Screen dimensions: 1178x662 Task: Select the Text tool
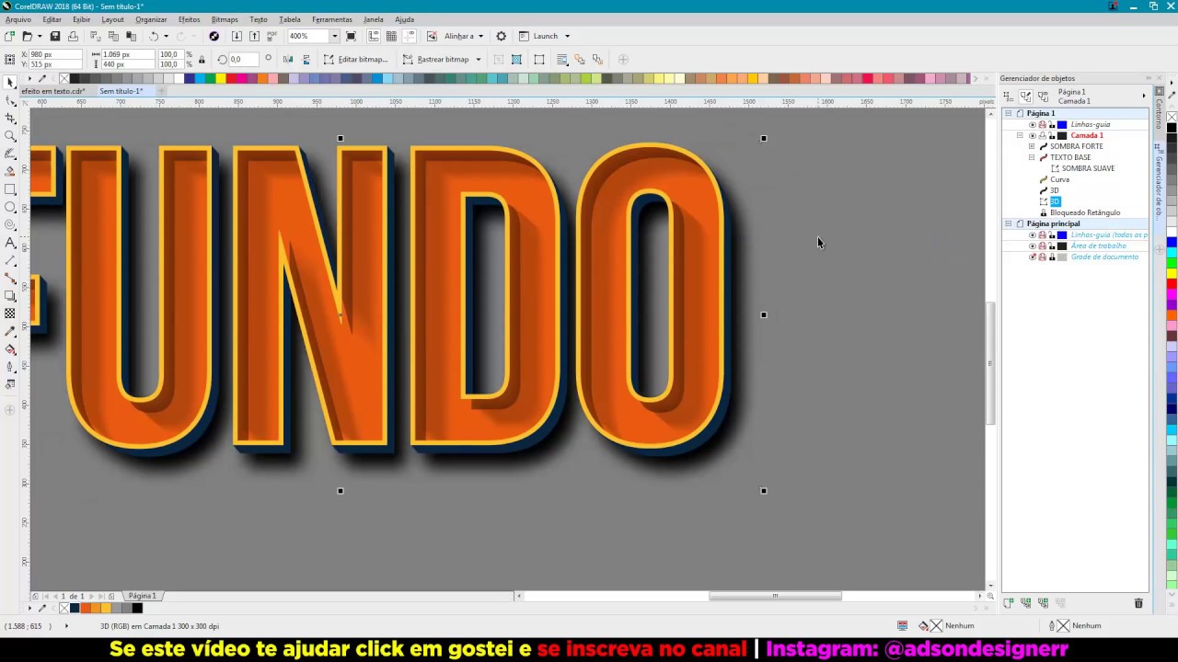[x=10, y=243]
